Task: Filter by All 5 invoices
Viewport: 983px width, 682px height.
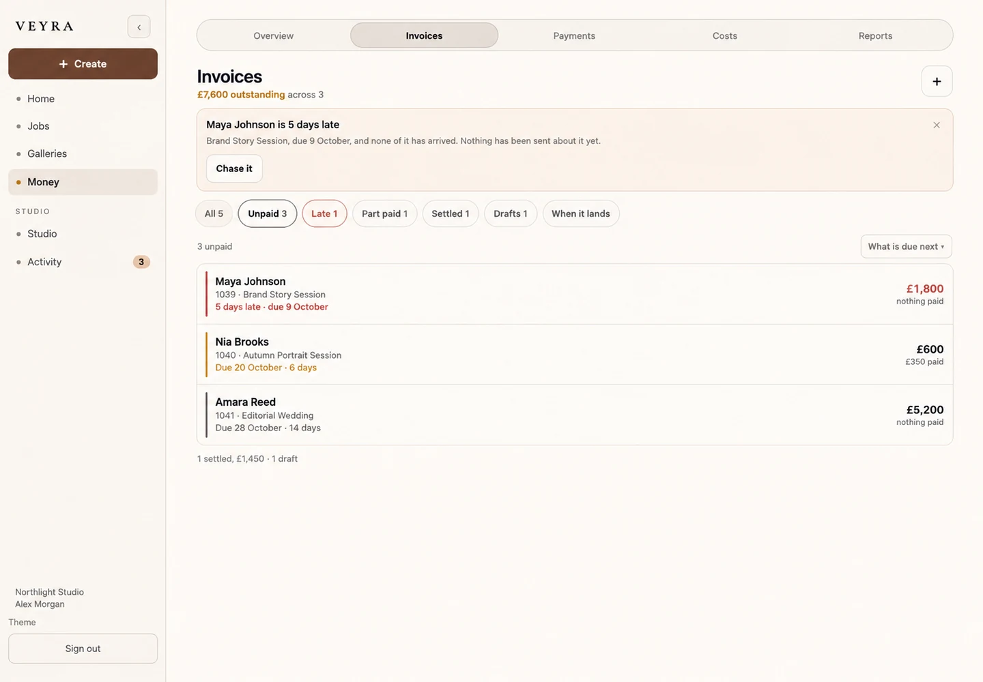Action: pyautogui.click(x=214, y=213)
